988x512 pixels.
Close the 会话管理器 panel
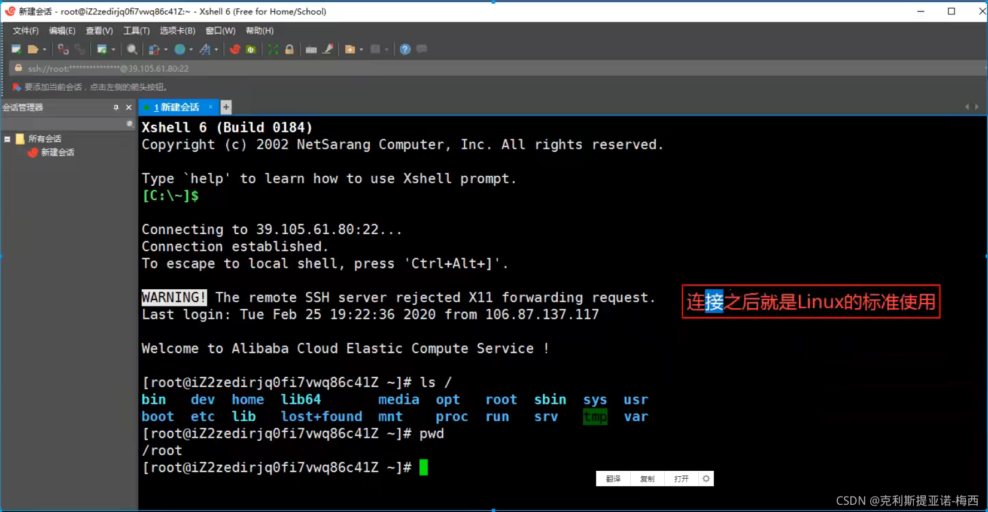[129, 108]
